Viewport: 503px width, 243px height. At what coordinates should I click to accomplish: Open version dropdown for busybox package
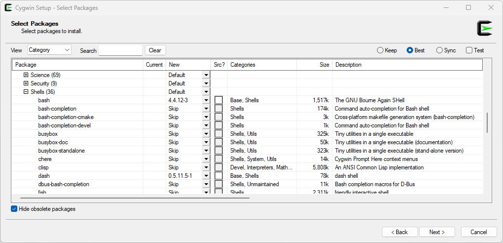206,134
